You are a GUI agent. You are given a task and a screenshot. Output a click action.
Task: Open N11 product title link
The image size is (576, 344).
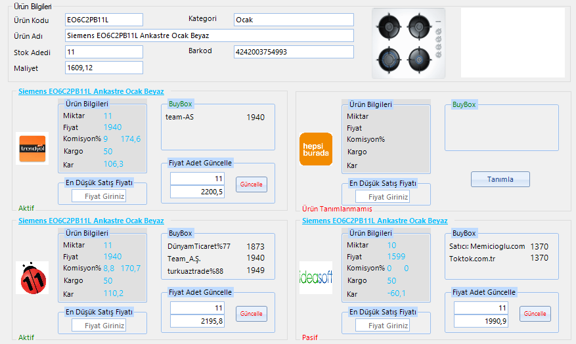click(91, 221)
